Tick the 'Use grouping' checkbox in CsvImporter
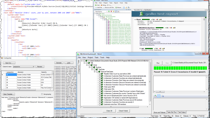The width and height of the screenshot is (210, 118). tap(42, 94)
